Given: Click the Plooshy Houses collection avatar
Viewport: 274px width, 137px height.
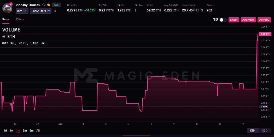Looking at the screenshot, I should coord(7,8).
